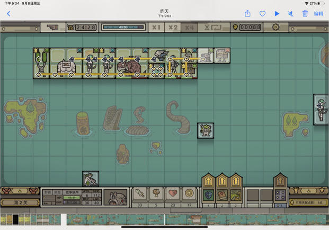Select the X2 game speed tab

pos(173,27)
